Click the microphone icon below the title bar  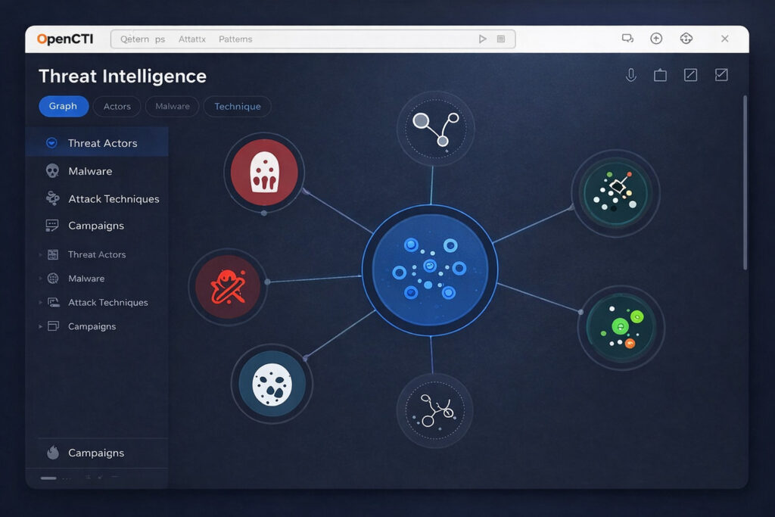pyautogui.click(x=631, y=74)
